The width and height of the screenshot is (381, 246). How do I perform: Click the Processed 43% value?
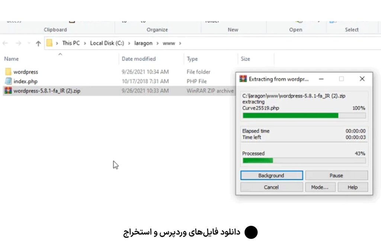360,153
